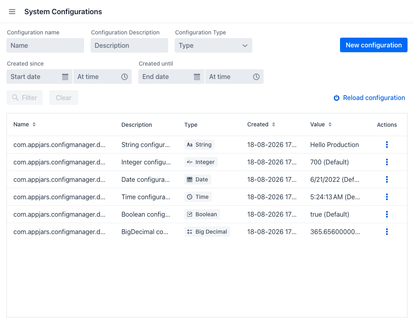Select the 'true (Default)' value cell

(x=330, y=215)
